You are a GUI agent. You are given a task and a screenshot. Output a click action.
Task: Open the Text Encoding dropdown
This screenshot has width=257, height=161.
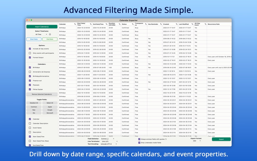click(x=108, y=144)
